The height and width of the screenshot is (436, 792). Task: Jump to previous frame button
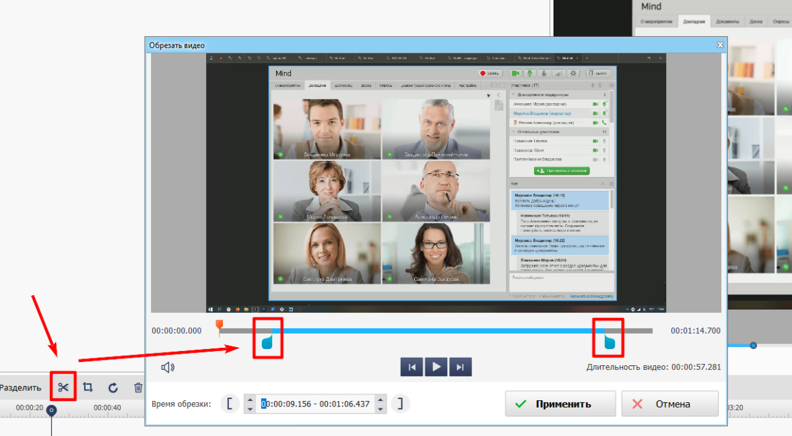click(x=411, y=367)
